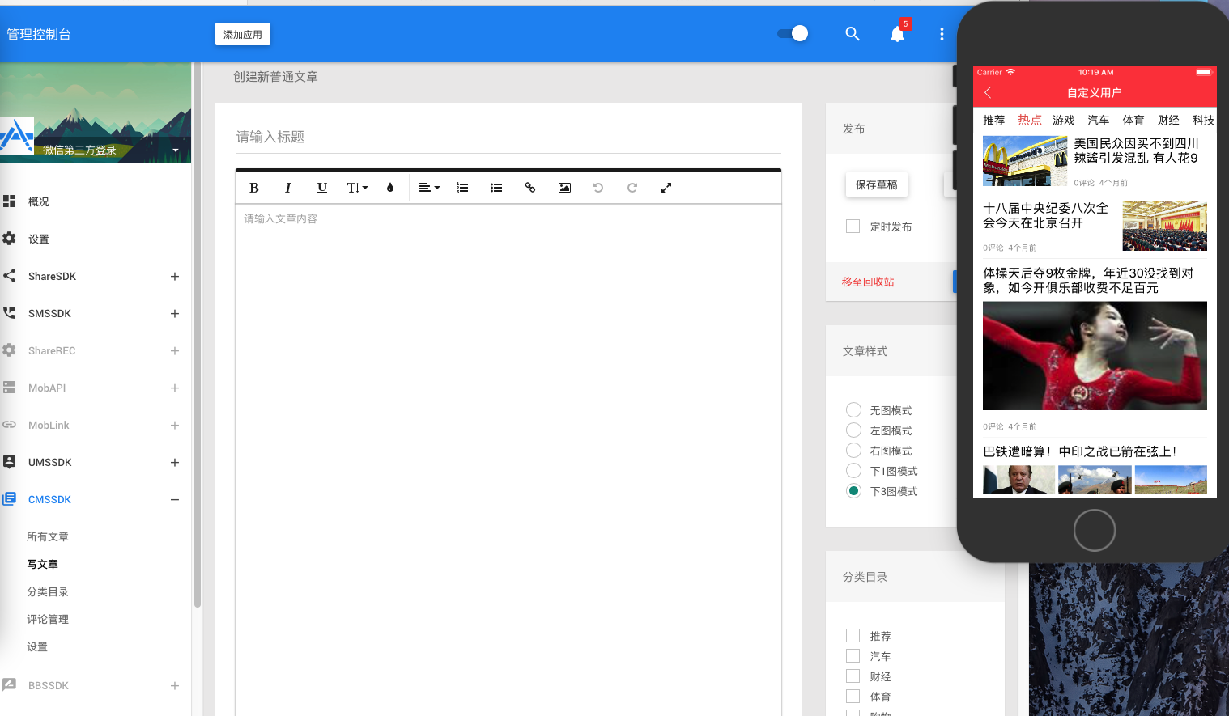Image resolution: width=1229 pixels, height=716 pixels.
Task: Create a bulleted list in the editor
Action: (x=496, y=187)
